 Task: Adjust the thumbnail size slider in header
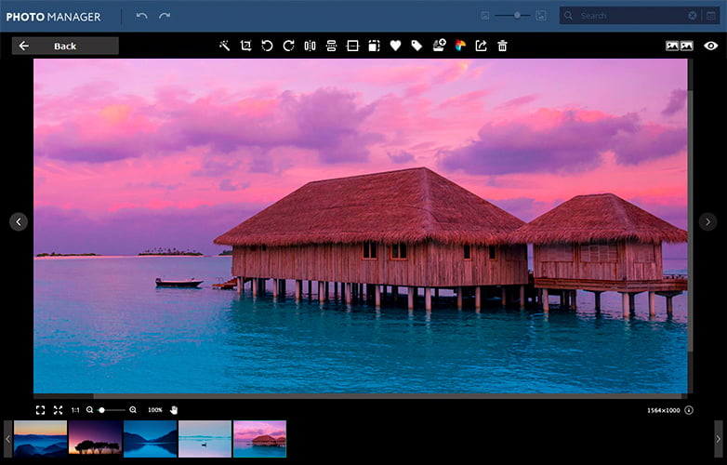(512, 15)
